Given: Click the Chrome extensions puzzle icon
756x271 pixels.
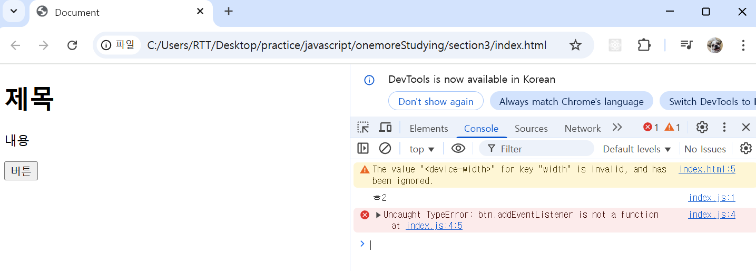Looking at the screenshot, I should click(x=644, y=45).
